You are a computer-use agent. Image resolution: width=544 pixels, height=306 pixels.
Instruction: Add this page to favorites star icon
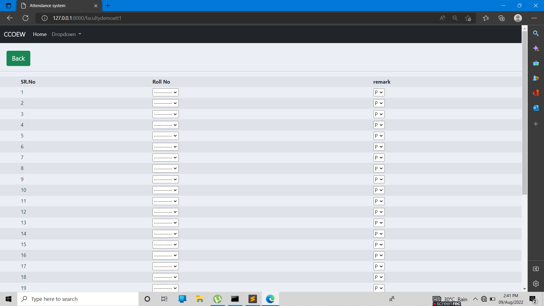468,18
